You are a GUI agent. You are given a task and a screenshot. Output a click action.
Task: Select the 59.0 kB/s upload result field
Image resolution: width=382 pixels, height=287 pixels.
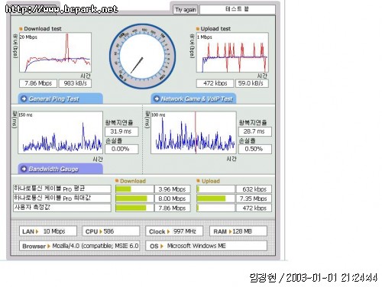[x=252, y=83]
